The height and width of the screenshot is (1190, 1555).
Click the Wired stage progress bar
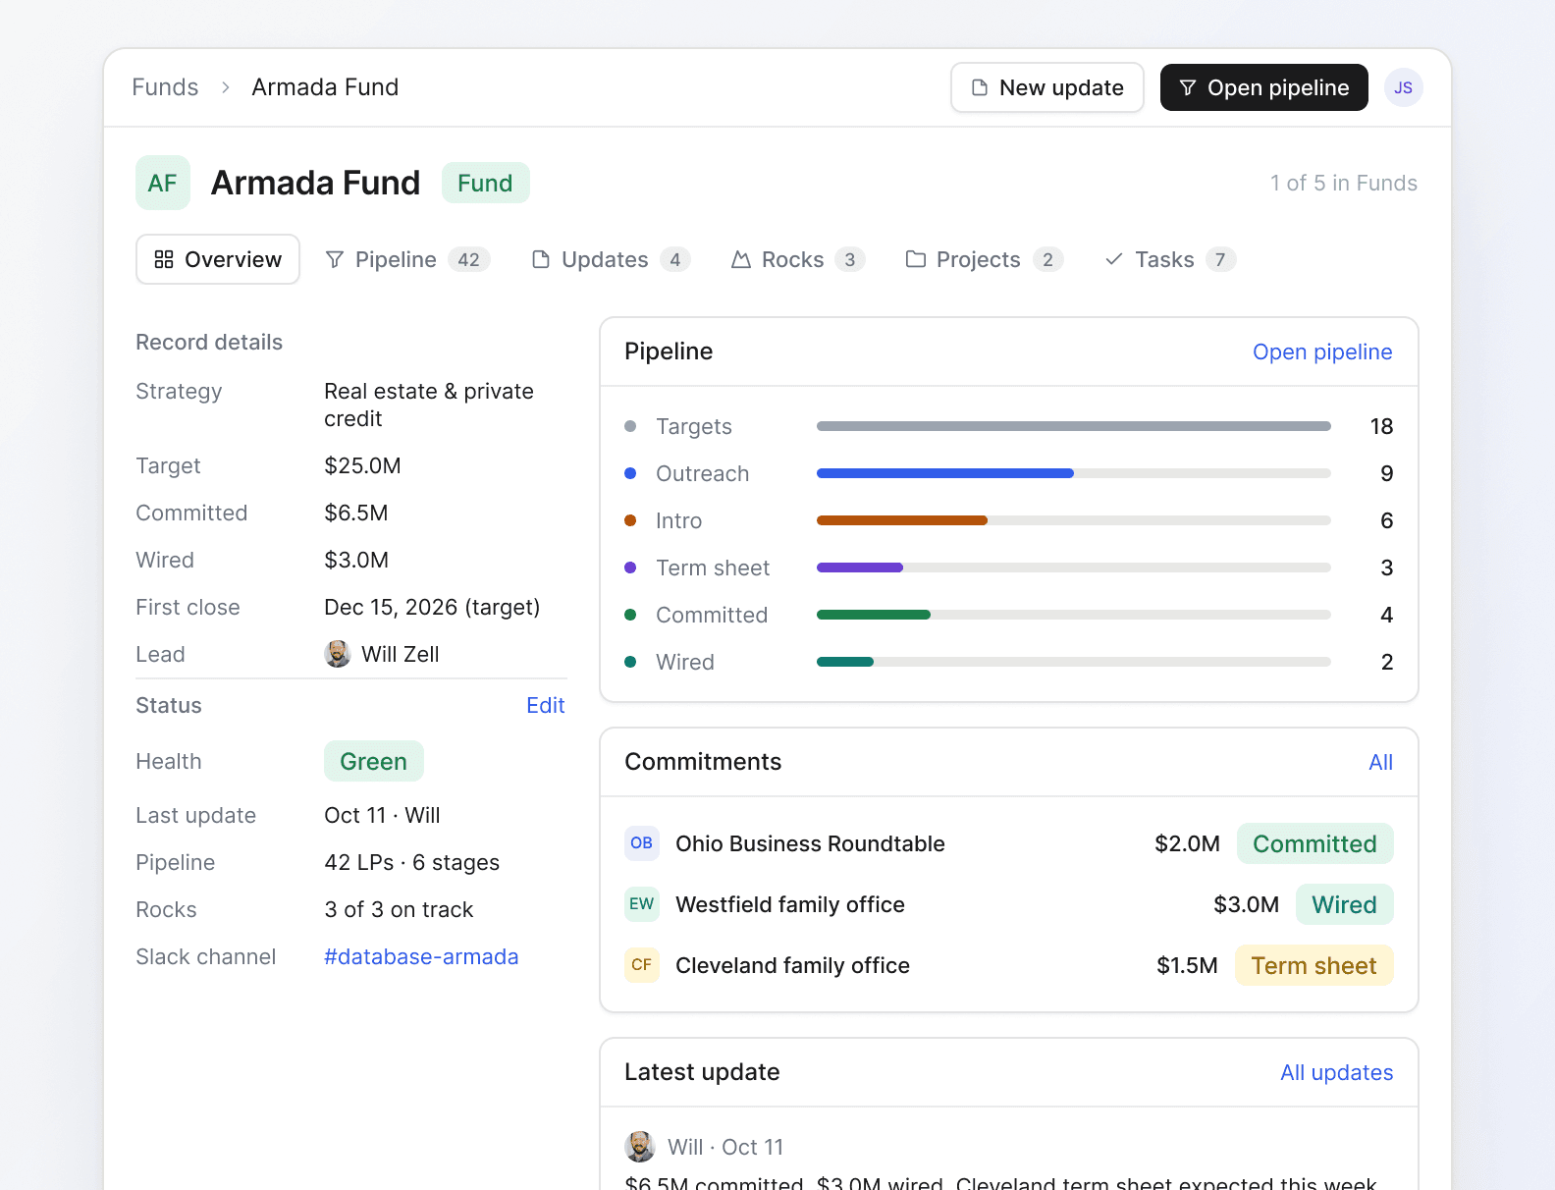point(1074,662)
